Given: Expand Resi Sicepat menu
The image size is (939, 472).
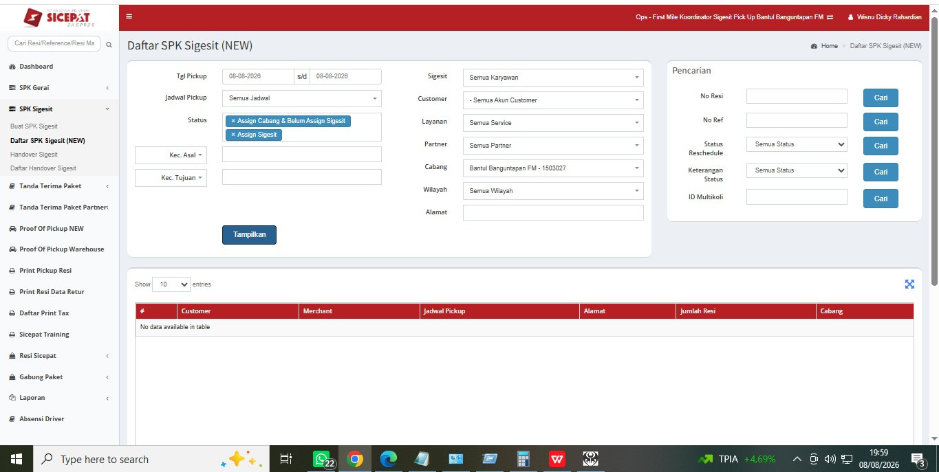Looking at the screenshot, I should pos(59,356).
